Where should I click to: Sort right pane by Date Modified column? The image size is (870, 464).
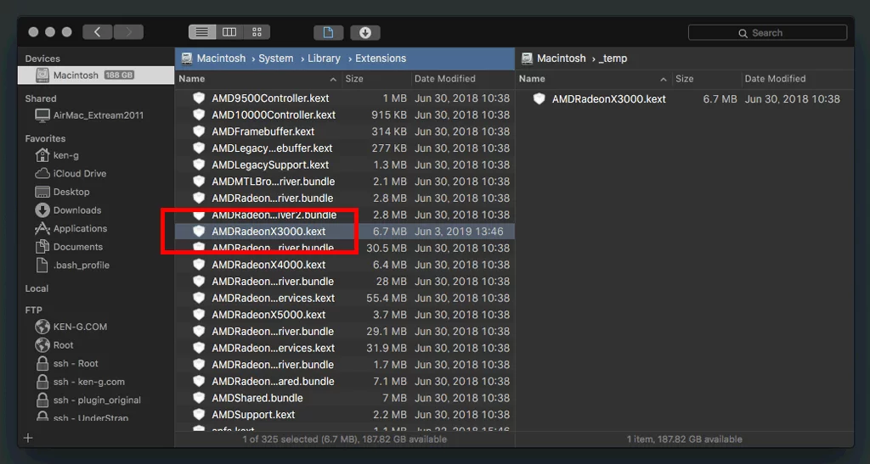(x=797, y=79)
